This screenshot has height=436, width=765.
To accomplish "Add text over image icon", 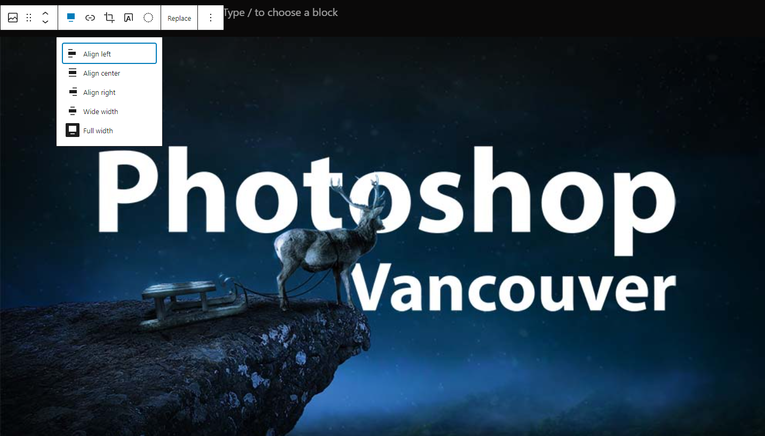I will click(129, 18).
